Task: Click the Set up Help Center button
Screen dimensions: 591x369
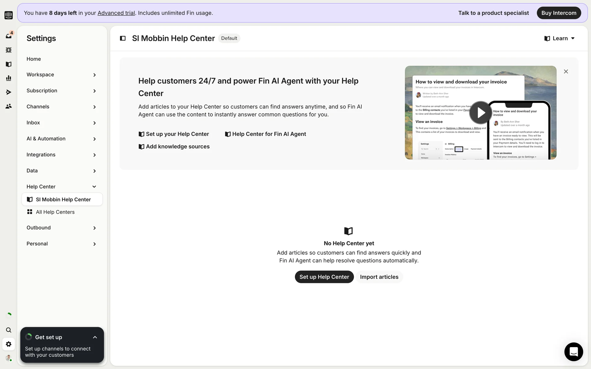Action: tap(324, 277)
